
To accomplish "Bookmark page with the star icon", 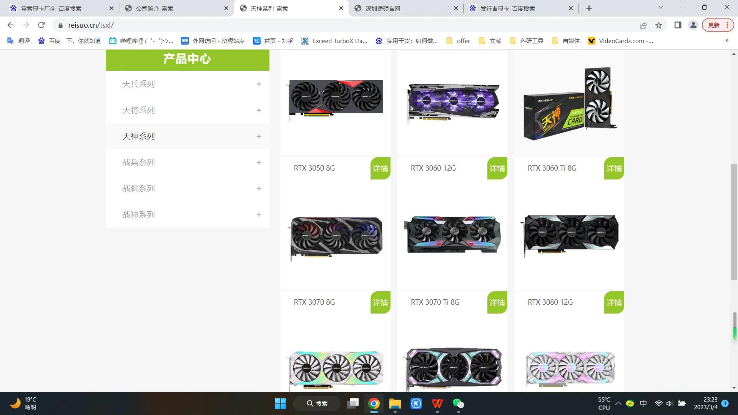I will [659, 25].
